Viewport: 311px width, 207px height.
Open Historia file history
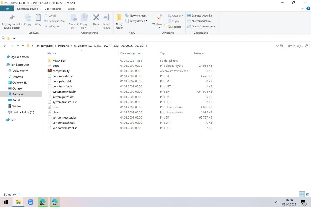(175, 27)
